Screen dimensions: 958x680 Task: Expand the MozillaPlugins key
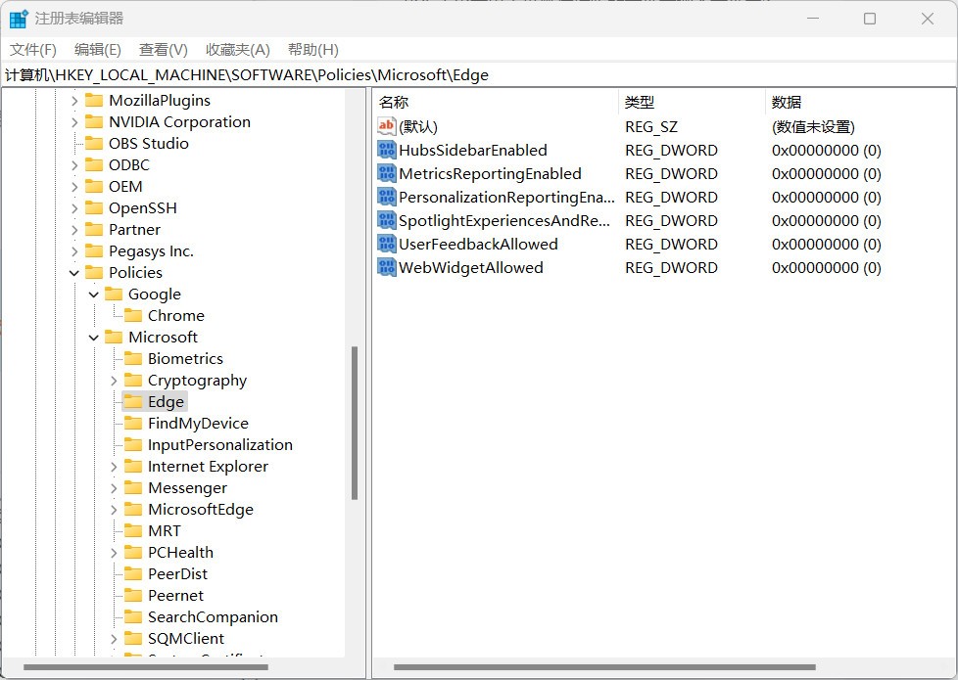click(x=74, y=100)
